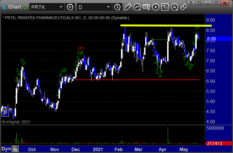Click the 8.08 current price label
Screen dimensions: 233x153
[218, 39]
